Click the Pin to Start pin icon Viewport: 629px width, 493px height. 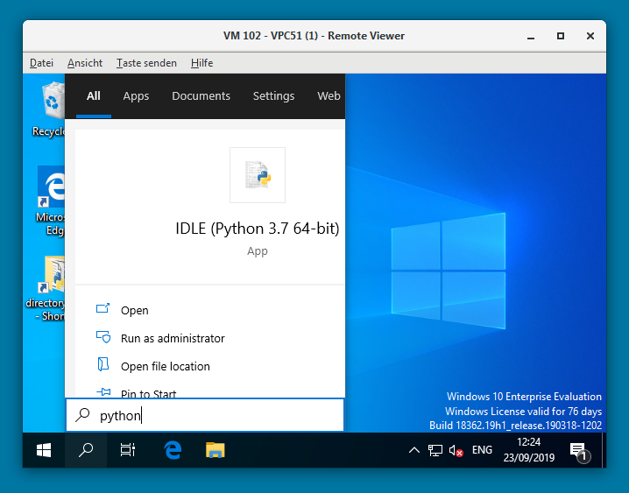click(x=103, y=392)
